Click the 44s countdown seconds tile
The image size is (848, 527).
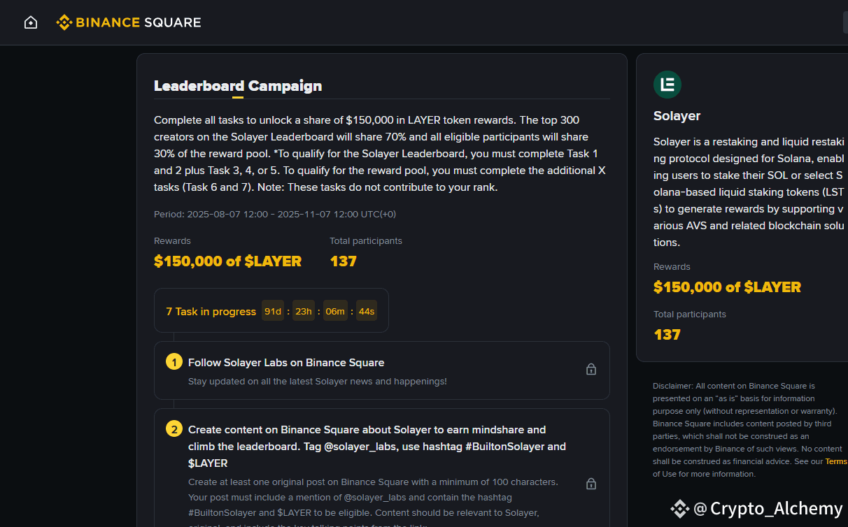click(x=366, y=311)
